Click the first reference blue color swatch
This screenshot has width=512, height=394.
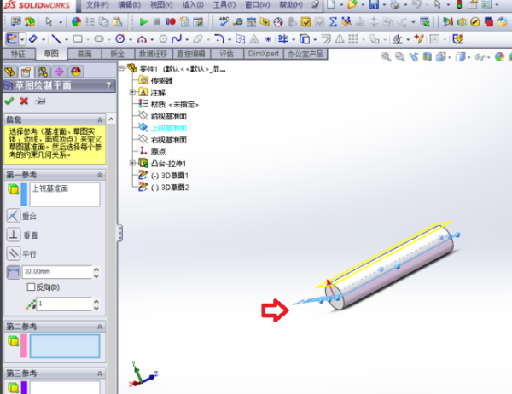pos(24,194)
